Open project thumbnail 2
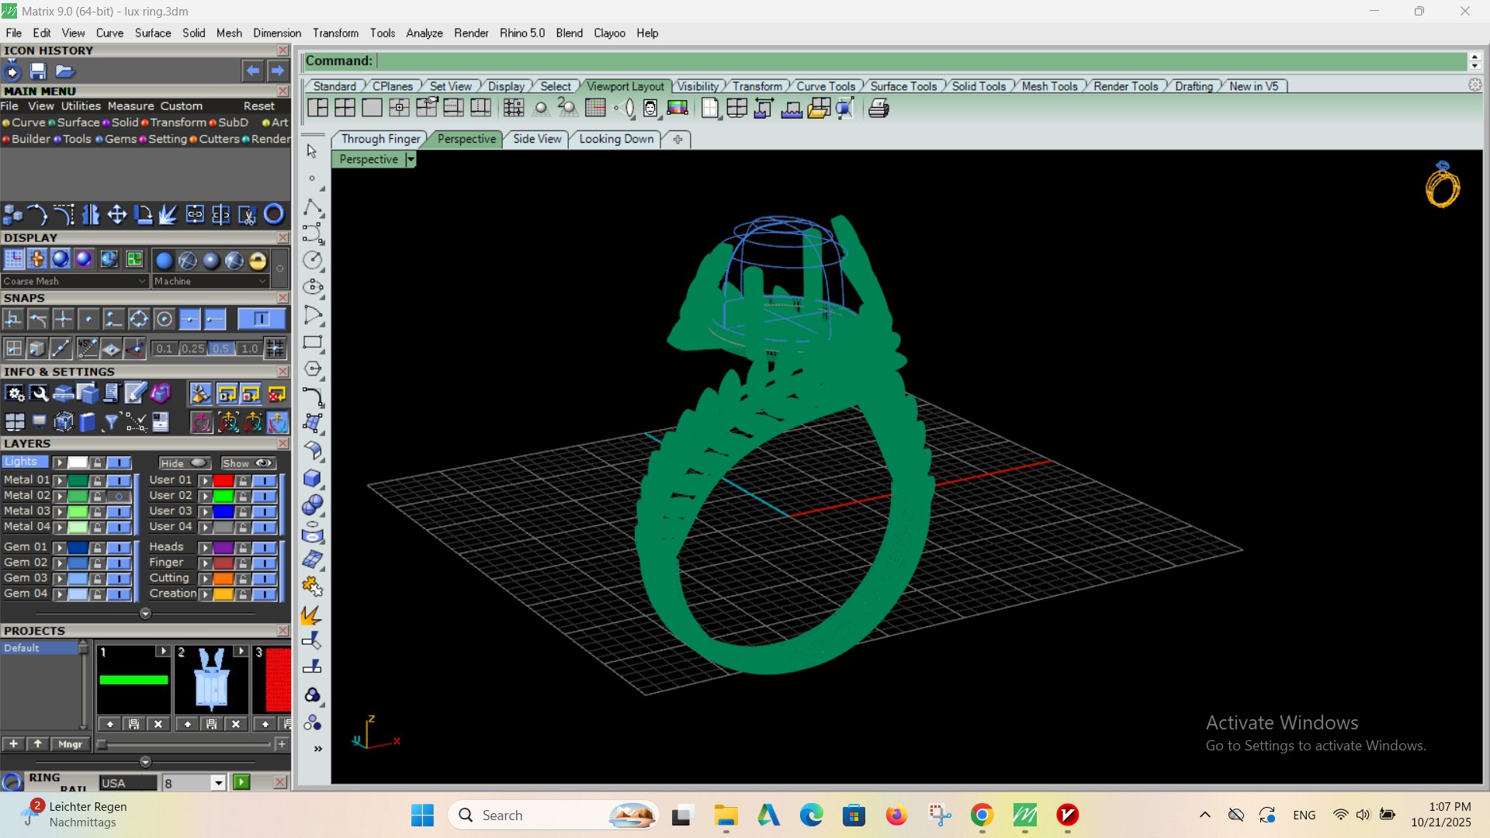The width and height of the screenshot is (1490, 838). (x=211, y=680)
